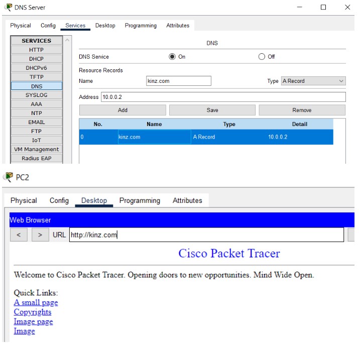This screenshot has height=343, width=359.
Task: Select FTP service in services list
Action: [37, 131]
